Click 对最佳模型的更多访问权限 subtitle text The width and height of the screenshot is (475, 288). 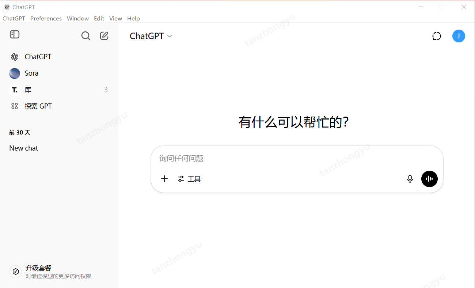(58, 276)
